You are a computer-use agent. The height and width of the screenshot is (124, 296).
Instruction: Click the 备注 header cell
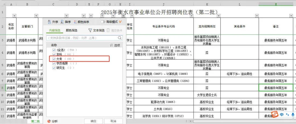(x=276, y=26)
